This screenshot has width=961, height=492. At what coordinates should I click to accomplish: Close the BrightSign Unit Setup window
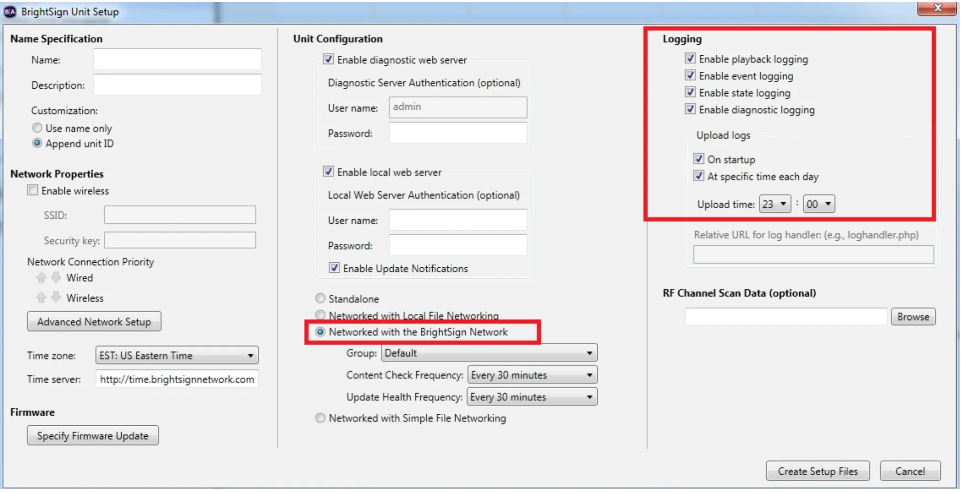click(x=937, y=8)
